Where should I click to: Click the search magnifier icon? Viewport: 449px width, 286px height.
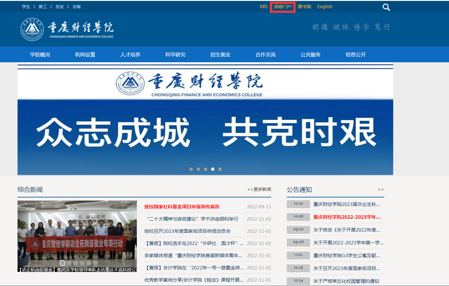386,7
